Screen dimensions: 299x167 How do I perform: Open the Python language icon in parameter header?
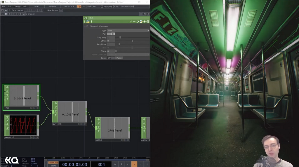coord(141,21)
